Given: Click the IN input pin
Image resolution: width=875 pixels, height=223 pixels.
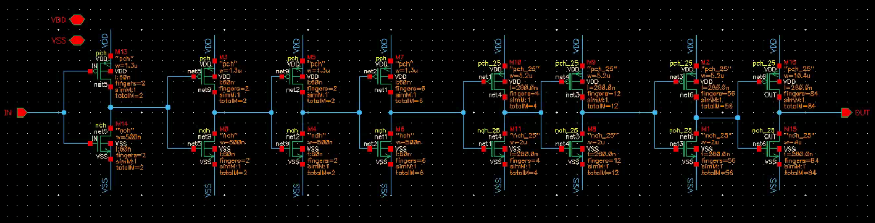Looking at the screenshot, I should coord(22,112).
